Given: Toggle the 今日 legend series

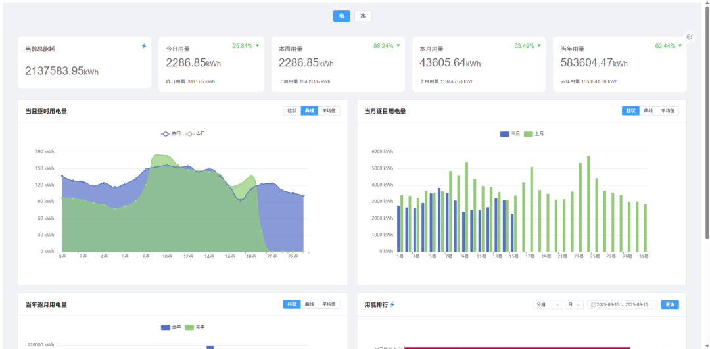Looking at the screenshot, I should 195,134.
